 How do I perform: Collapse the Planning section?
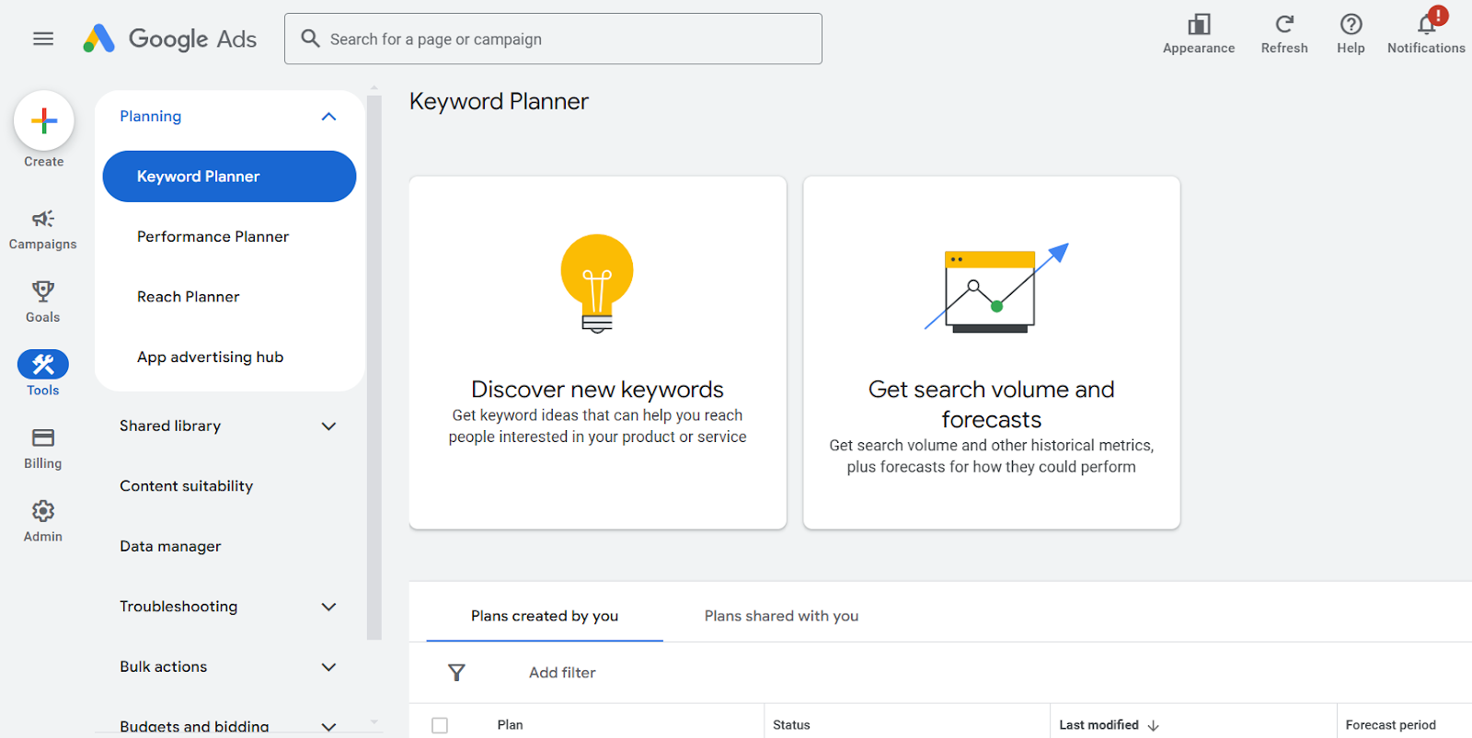point(328,117)
